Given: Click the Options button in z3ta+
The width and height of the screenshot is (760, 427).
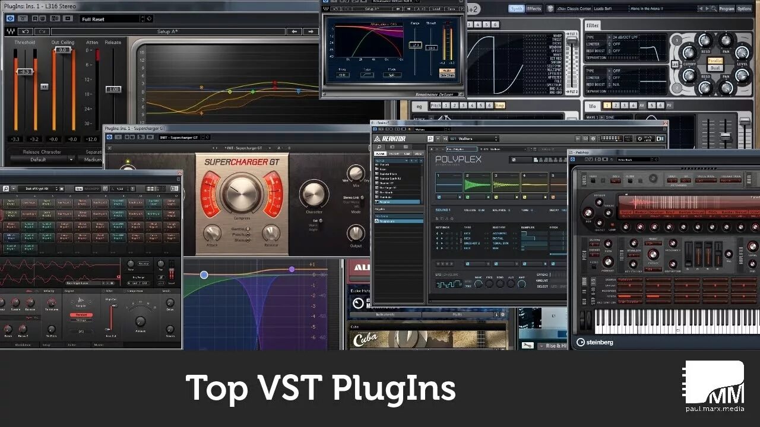Looking at the screenshot, I should [744, 9].
